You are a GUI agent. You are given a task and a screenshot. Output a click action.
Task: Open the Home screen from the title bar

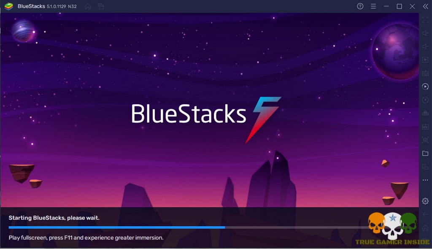(87, 6)
